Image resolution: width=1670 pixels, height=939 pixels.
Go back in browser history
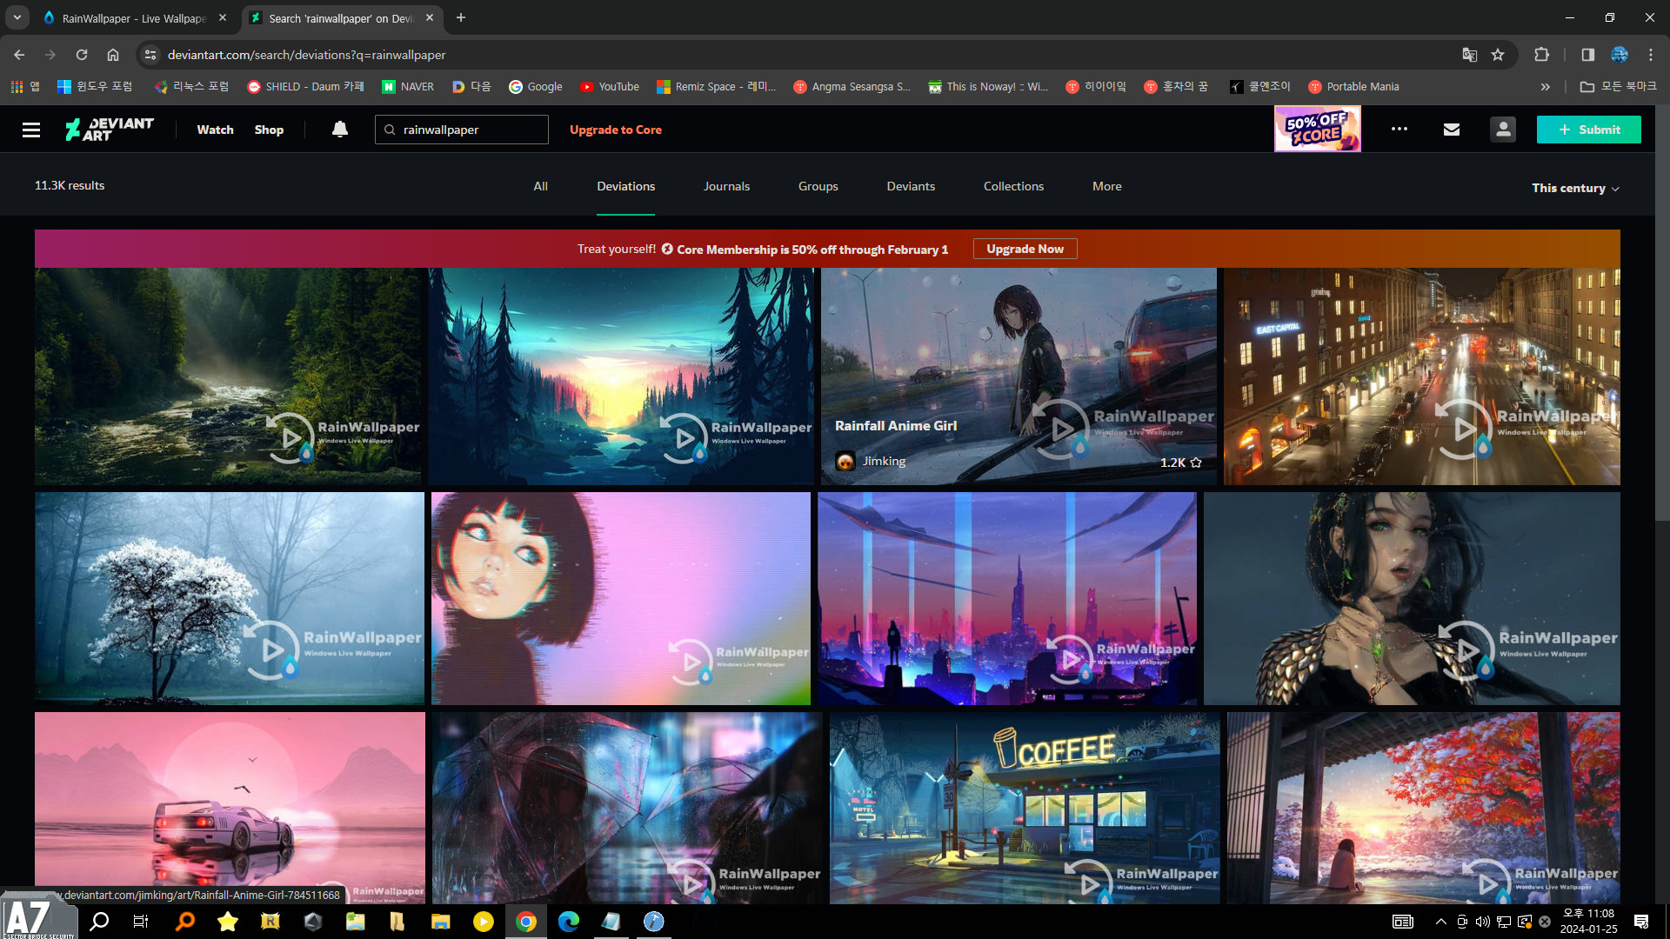(x=19, y=55)
